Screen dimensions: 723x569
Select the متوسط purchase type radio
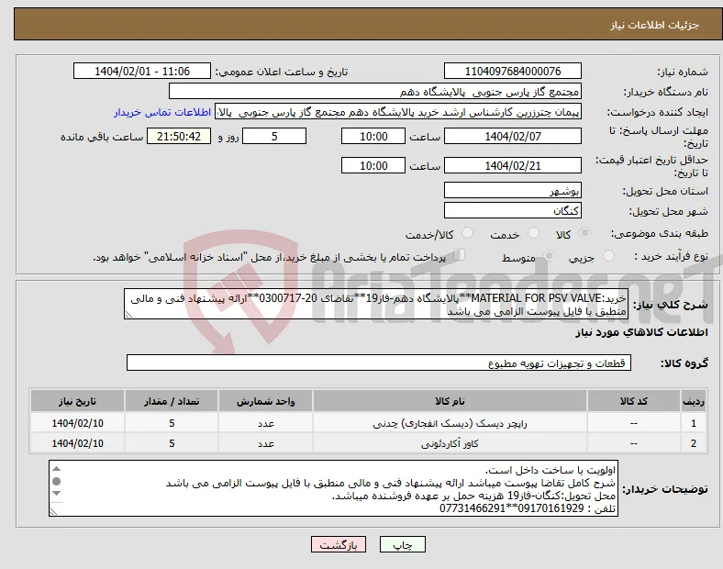pyautogui.click(x=549, y=255)
